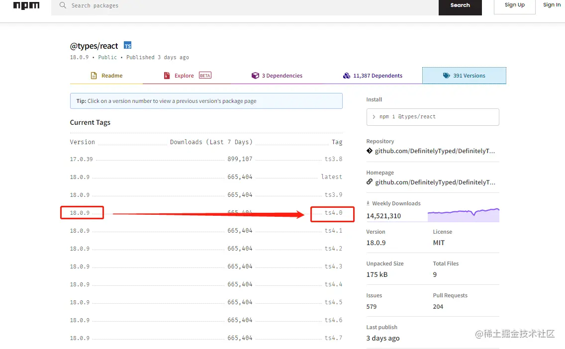Click the Total Files value 9
565x349 pixels.
[435, 274]
